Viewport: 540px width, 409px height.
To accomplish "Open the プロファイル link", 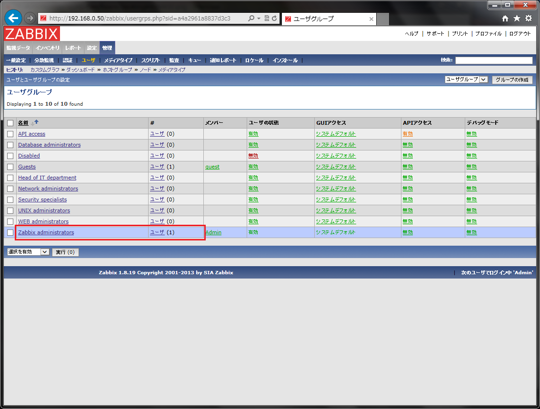I will [489, 33].
